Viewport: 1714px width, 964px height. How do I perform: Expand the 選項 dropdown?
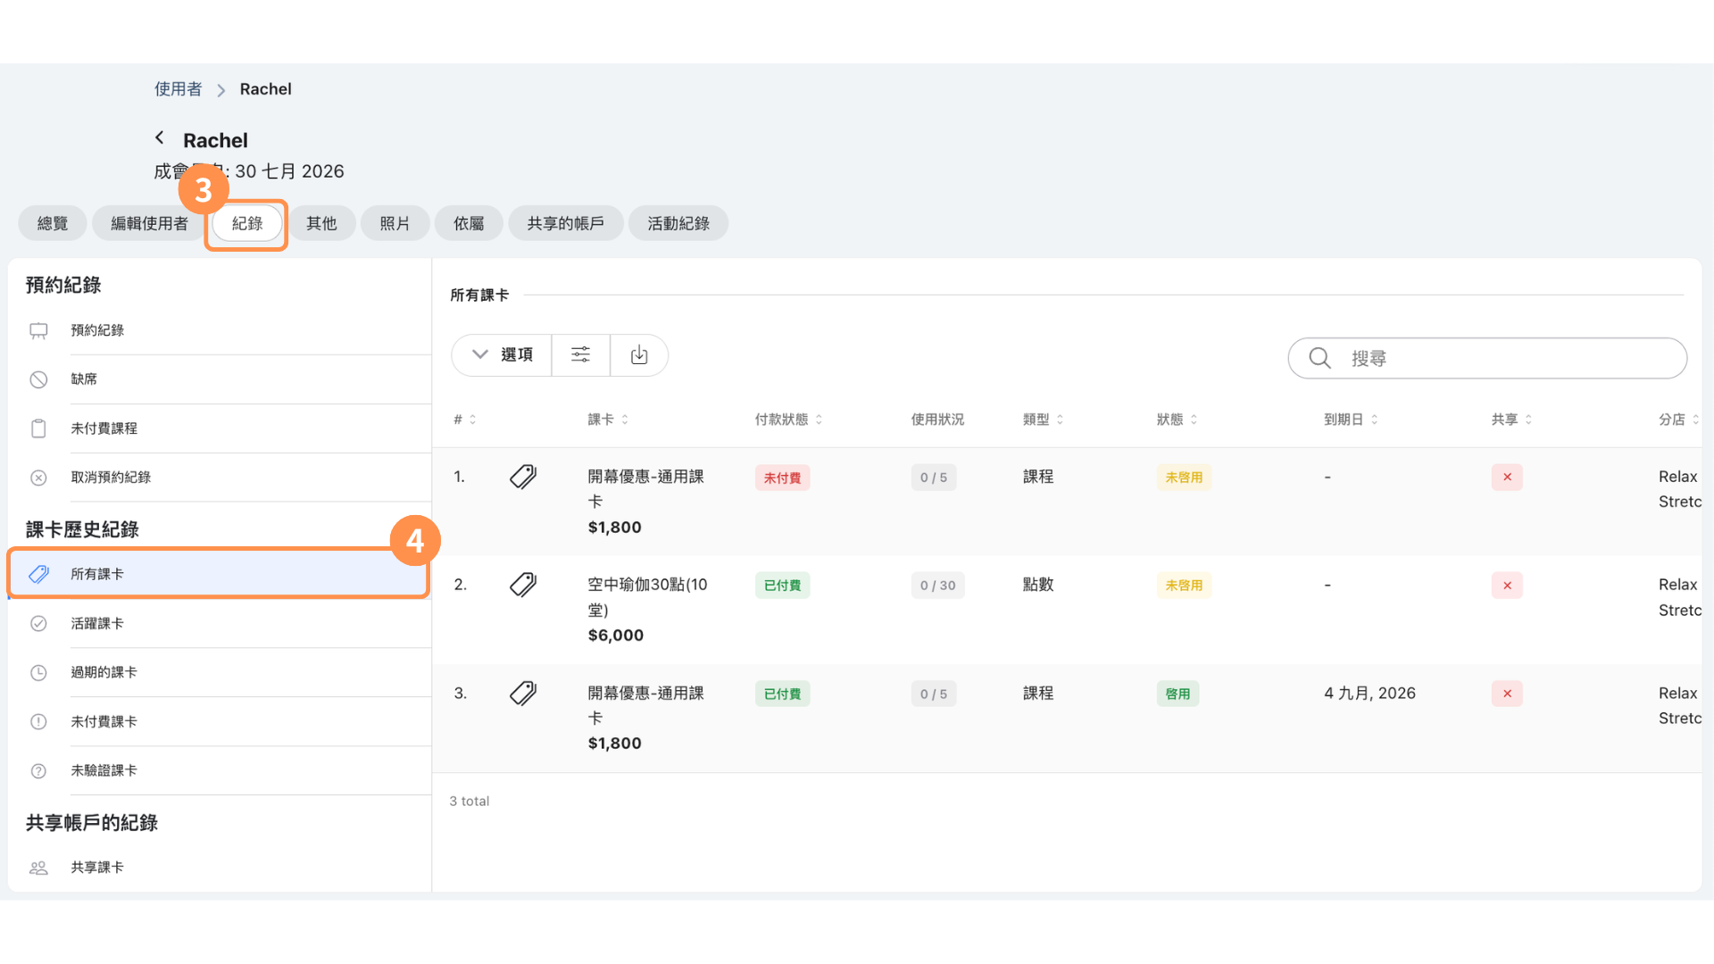[x=502, y=355]
